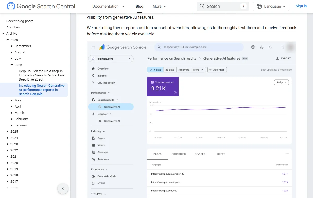This screenshot has height=198, width=313.
Task: Collapse the 2026 archive year
Action: tap(8, 40)
